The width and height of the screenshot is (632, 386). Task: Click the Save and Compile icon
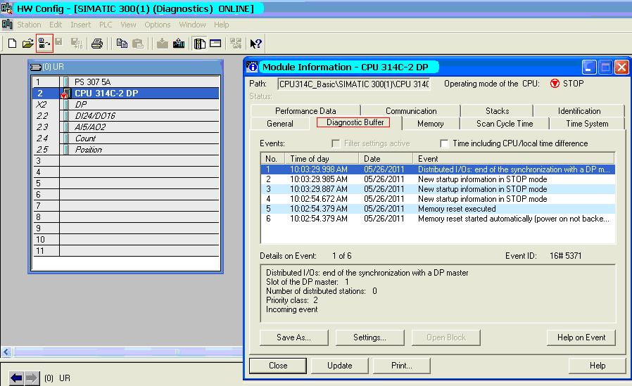point(76,44)
